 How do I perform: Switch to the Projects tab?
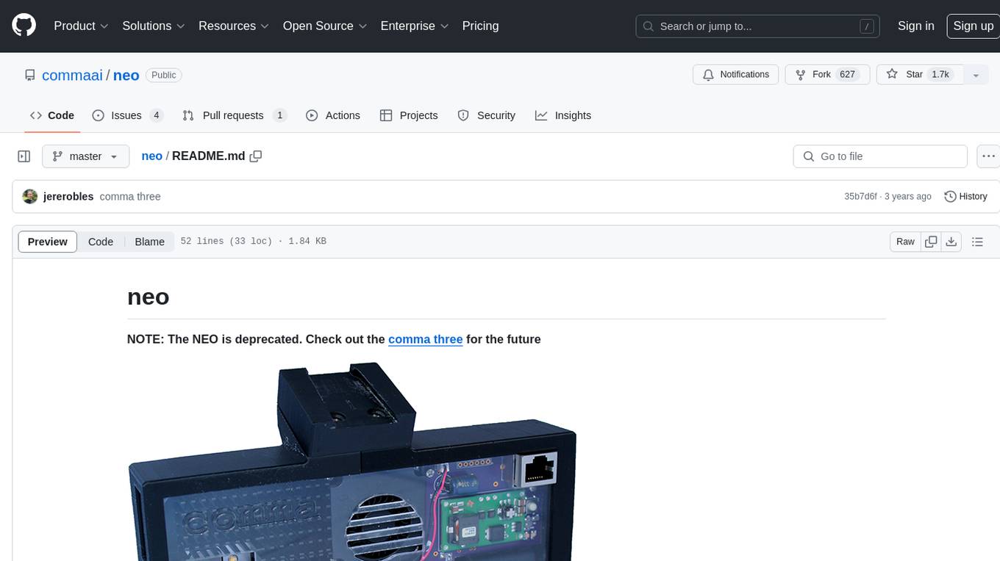[408, 115]
